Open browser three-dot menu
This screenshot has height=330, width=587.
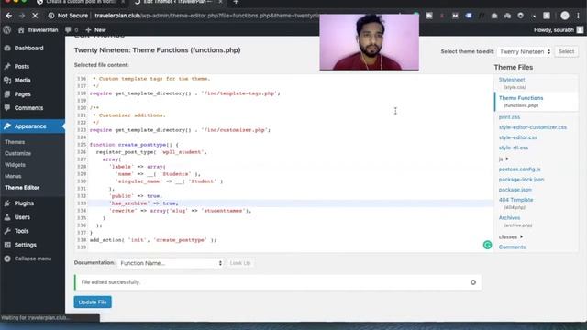(x=579, y=16)
